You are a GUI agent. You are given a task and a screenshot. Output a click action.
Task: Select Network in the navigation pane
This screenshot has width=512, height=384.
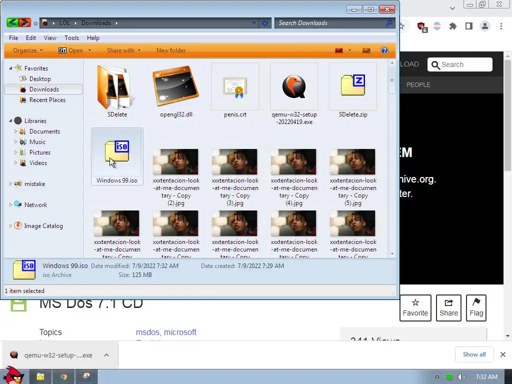point(35,204)
